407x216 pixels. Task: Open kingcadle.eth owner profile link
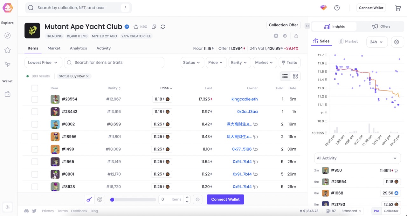244,99
